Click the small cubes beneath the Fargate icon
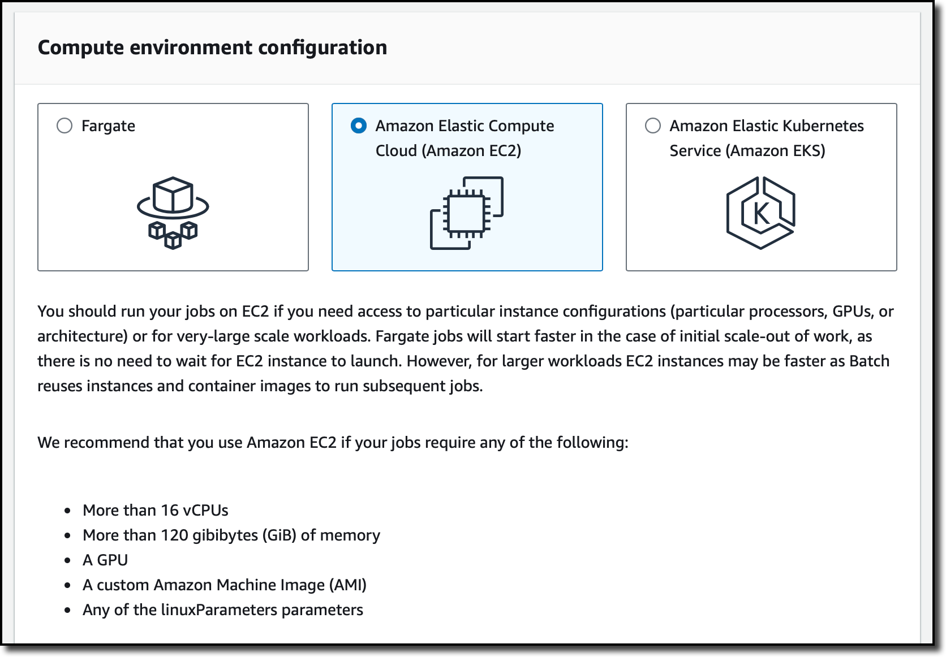This screenshot has height=657, width=946. tap(173, 235)
